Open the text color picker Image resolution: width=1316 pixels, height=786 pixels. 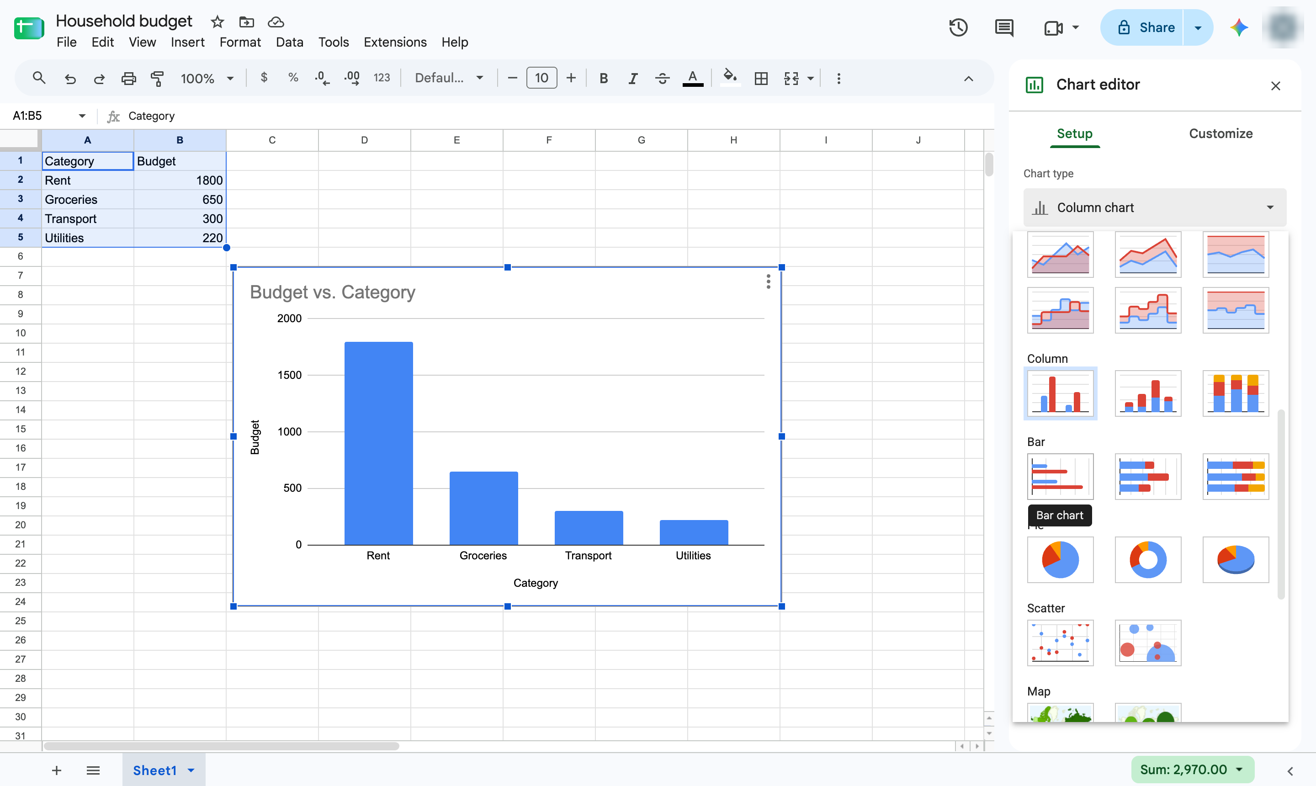click(693, 79)
